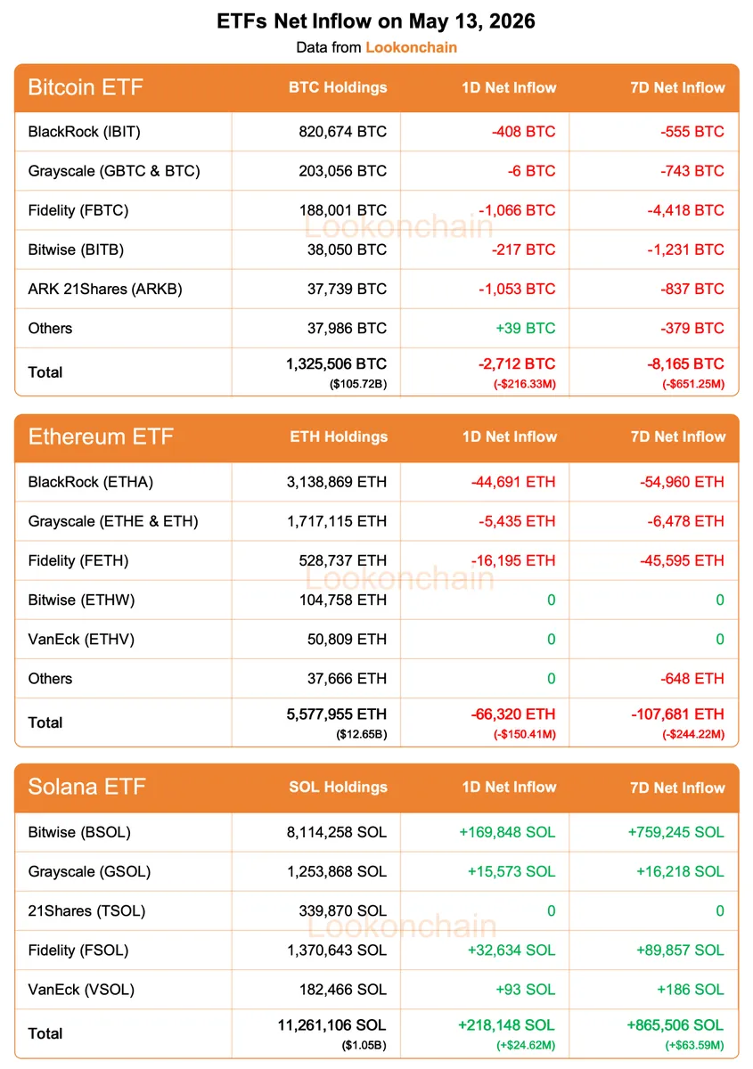This screenshot has height=1069, width=753.
Task: Click Fidelity (FBTC) 1D inflow value
Action: 516,210
